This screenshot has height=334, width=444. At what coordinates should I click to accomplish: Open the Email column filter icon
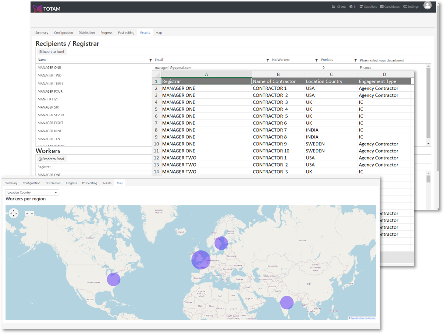pos(267,60)
